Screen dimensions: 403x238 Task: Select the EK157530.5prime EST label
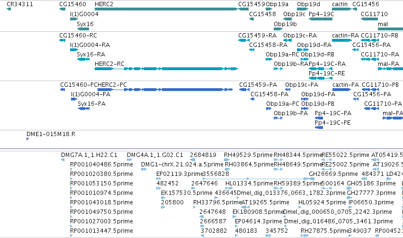[x=187, y=193]
